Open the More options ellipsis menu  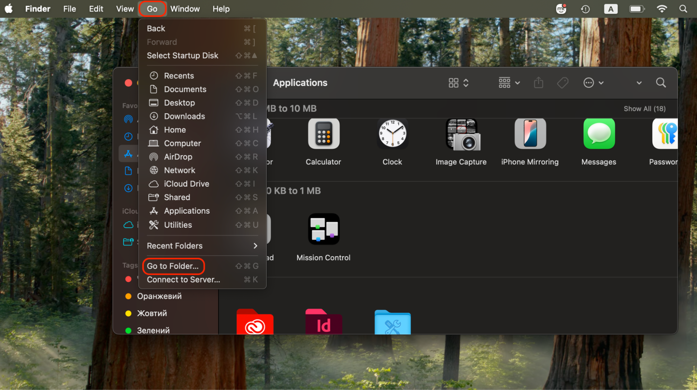click(593, 83)
